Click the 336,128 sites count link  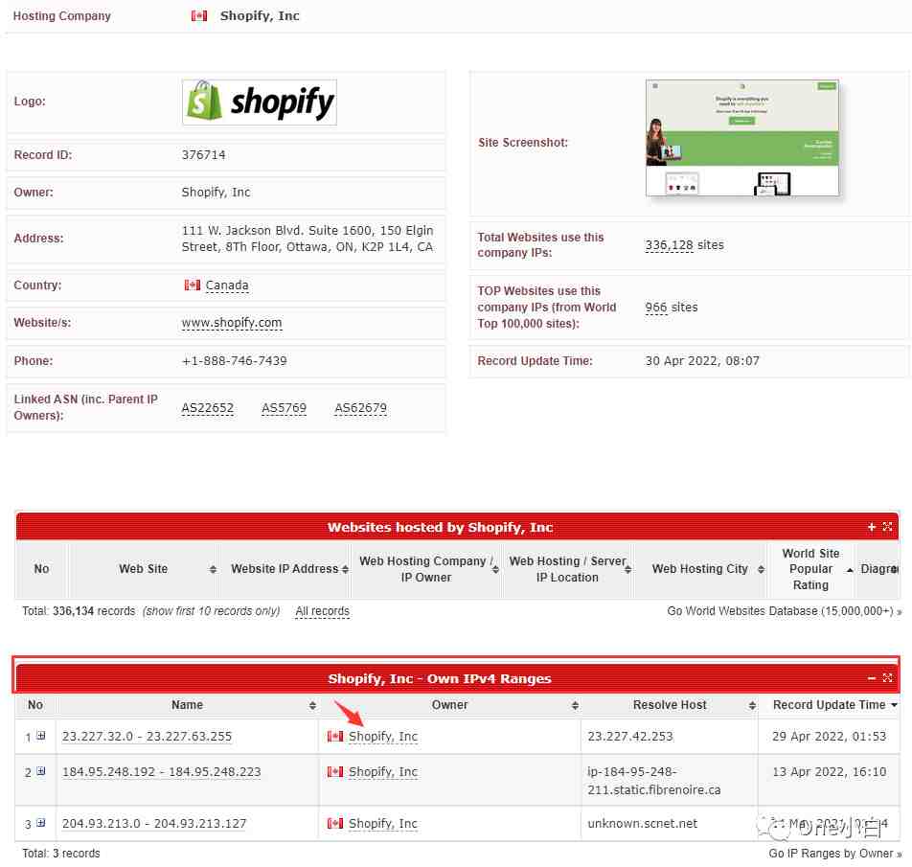pos(669,245)
